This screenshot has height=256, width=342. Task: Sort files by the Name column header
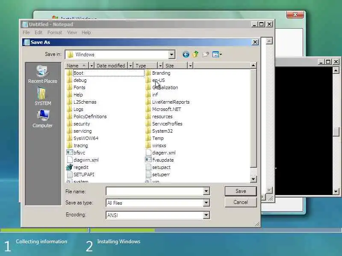[77, 66]
